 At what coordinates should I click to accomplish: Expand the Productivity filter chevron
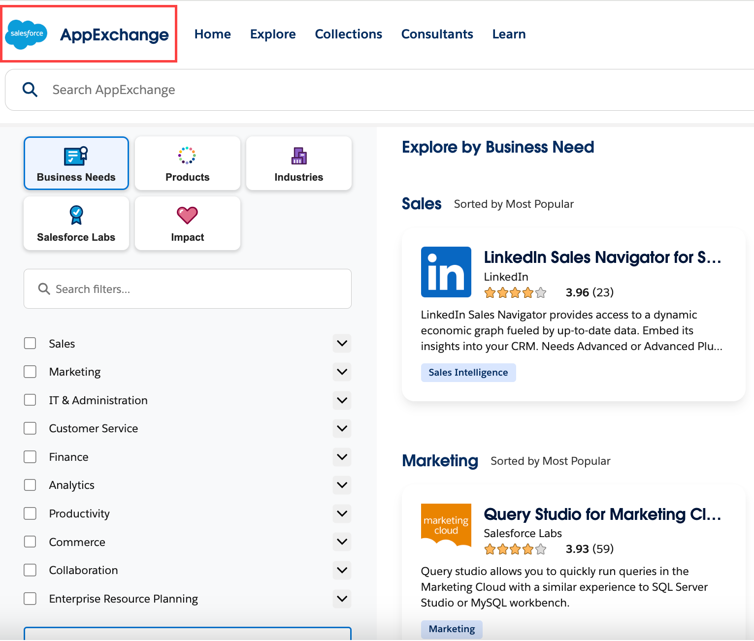tap(342, 513)
